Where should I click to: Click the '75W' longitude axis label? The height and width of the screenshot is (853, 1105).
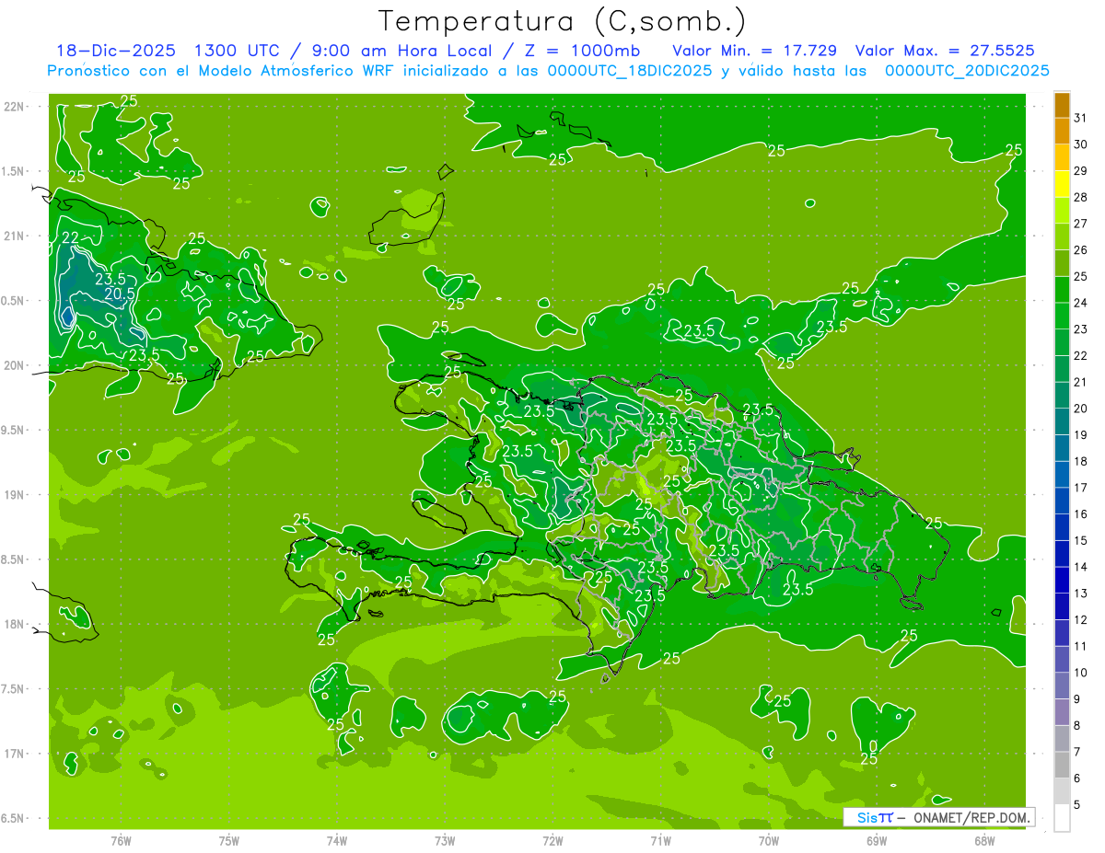(x=229, y=841)
